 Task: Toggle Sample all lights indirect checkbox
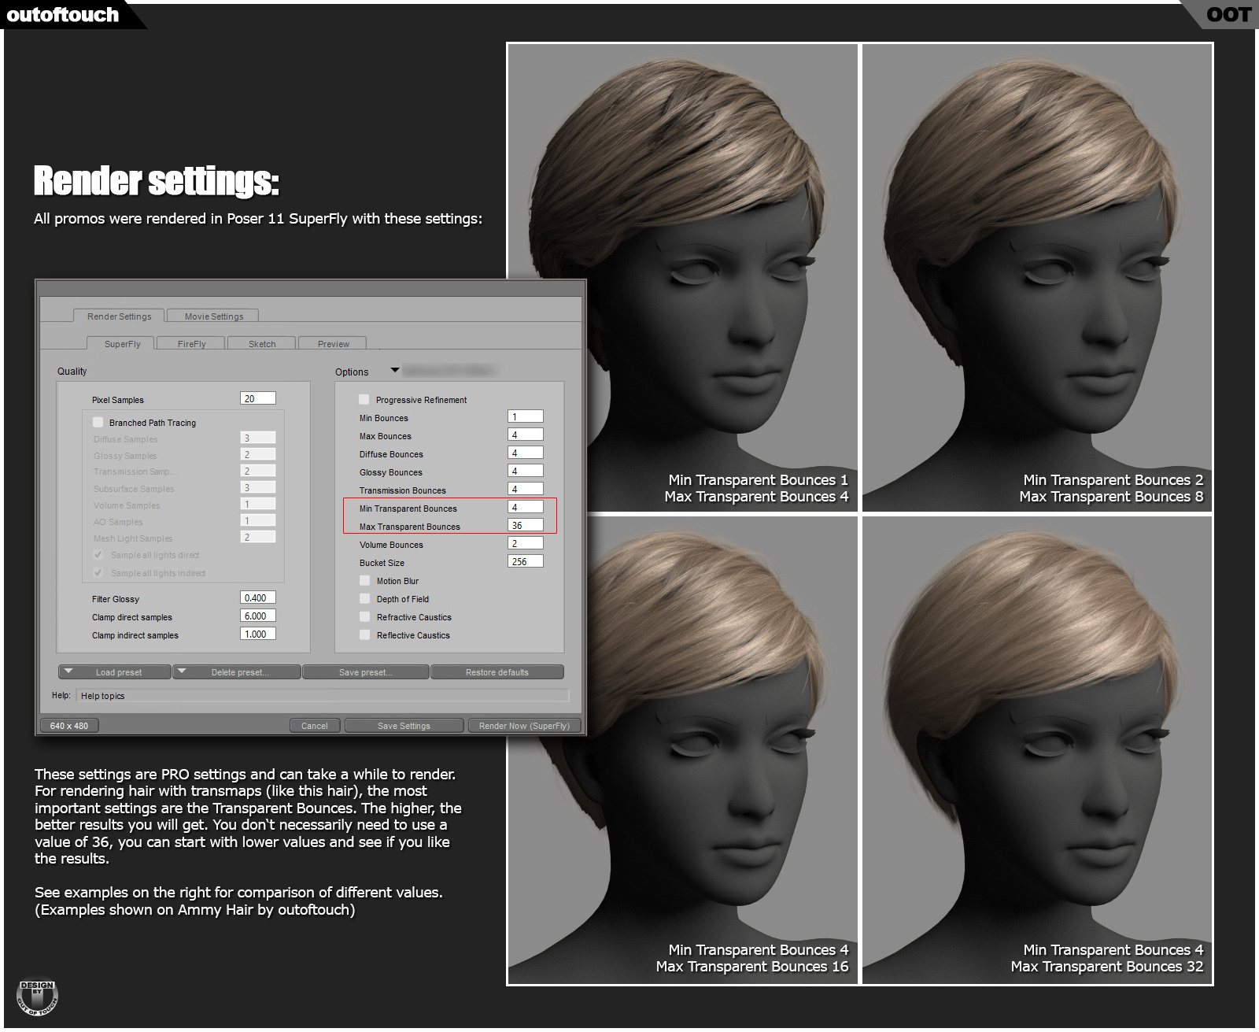[x=98, y=573]
